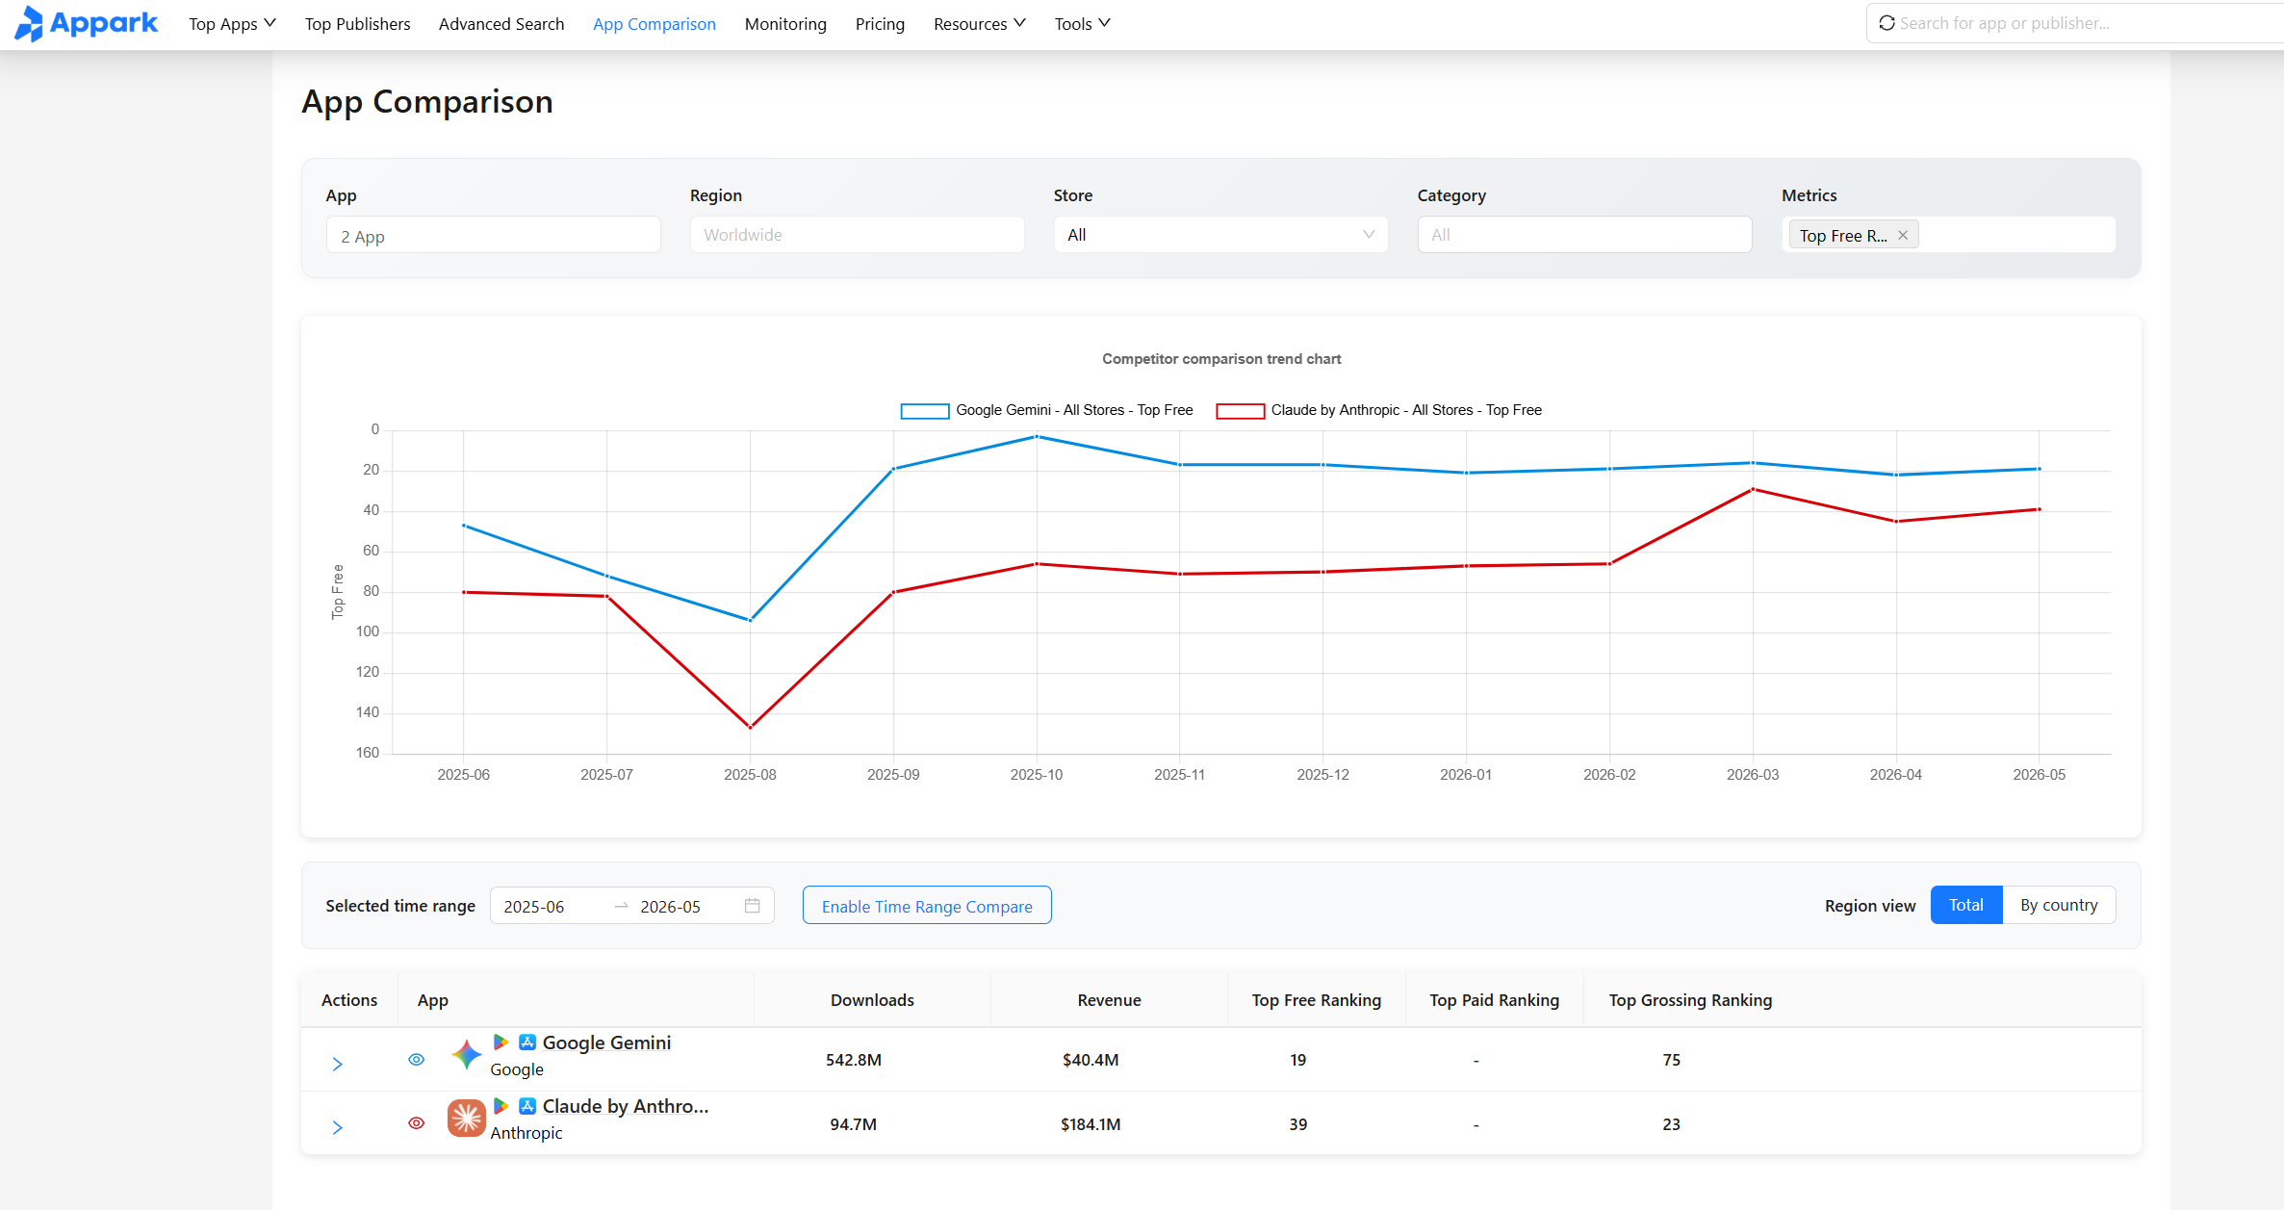This screenshot has width=2284, height=1210.
Task: Open App Comparison tab
Action: coord(654,24)
